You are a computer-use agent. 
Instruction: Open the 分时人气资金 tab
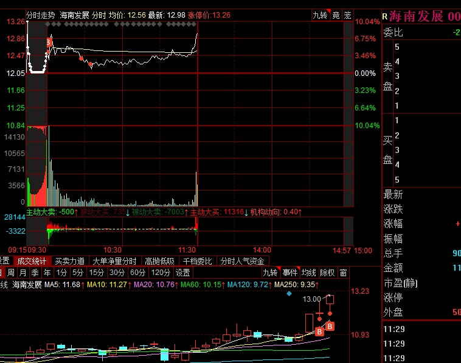pyautogui.click(x=243, y=261)
